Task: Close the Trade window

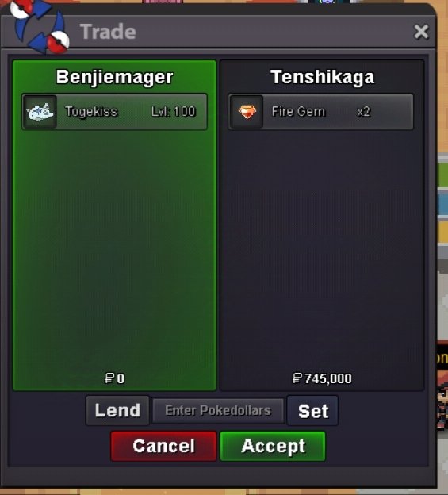Action: point(421,32)
